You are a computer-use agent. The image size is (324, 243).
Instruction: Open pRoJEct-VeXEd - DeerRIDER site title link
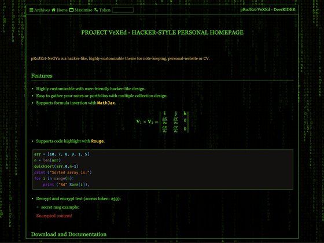[268, 9]
